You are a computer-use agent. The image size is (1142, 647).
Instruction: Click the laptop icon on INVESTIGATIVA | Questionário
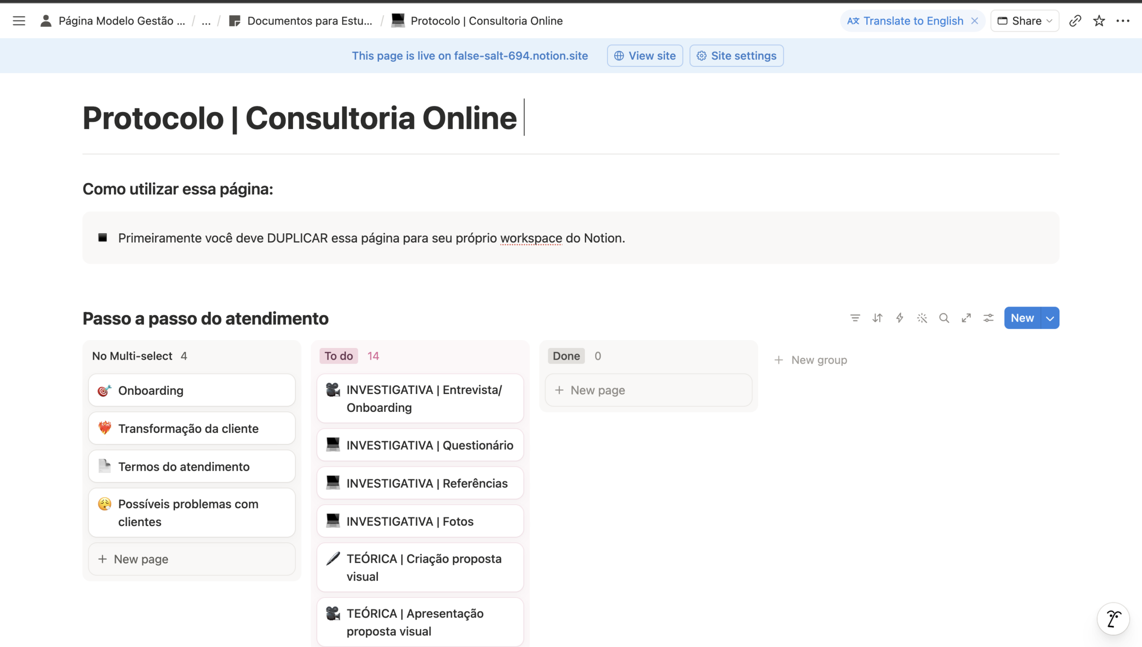point(333,444)
